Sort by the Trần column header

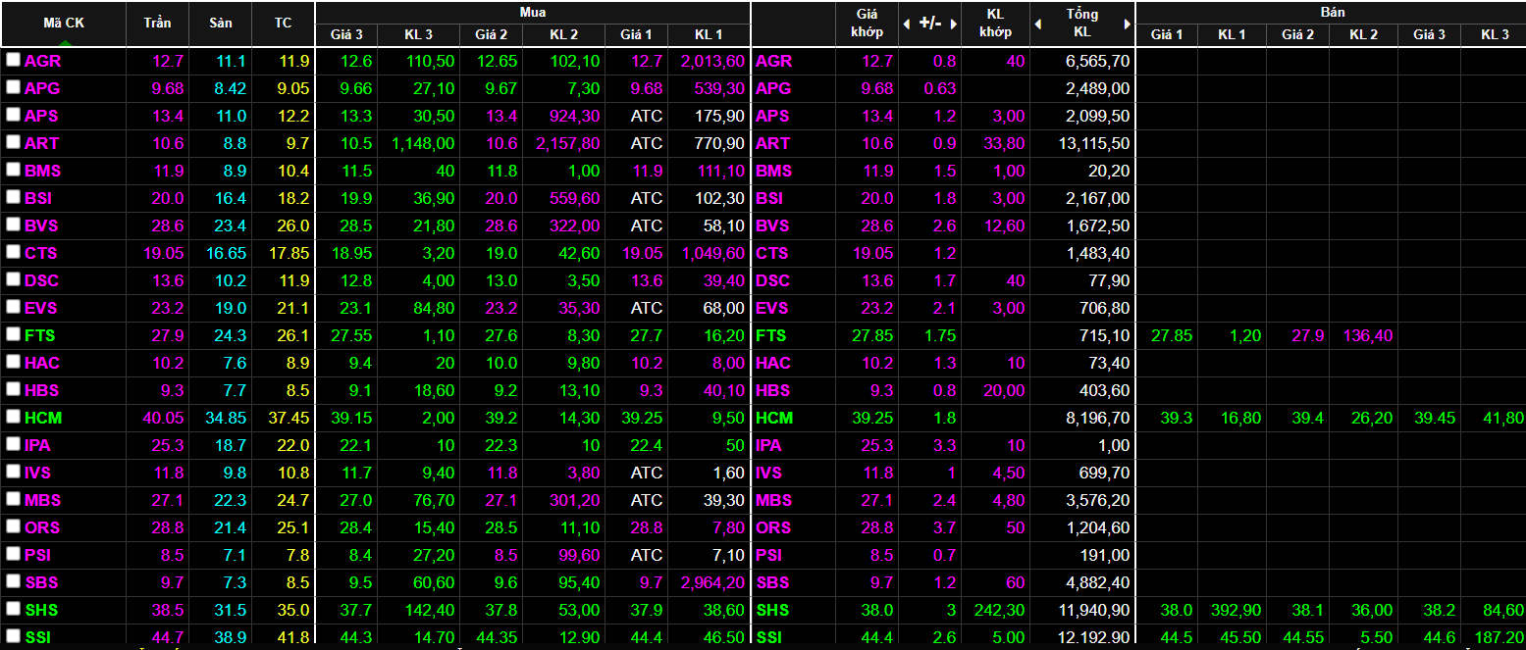point(157,23)
